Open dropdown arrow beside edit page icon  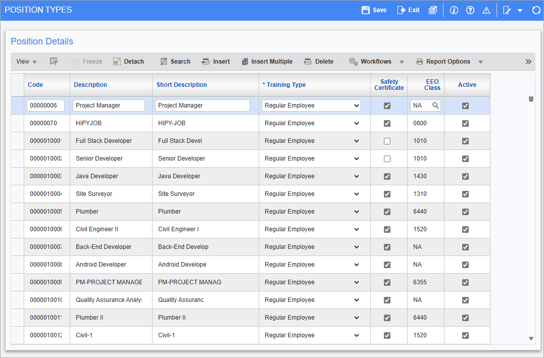[x=520, y=11]
